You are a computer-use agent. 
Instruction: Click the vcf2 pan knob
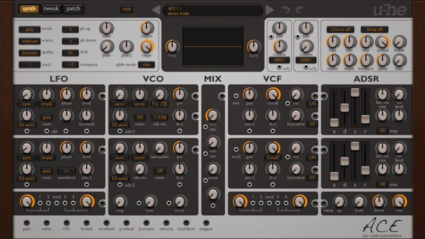click(x=306, y=28)
